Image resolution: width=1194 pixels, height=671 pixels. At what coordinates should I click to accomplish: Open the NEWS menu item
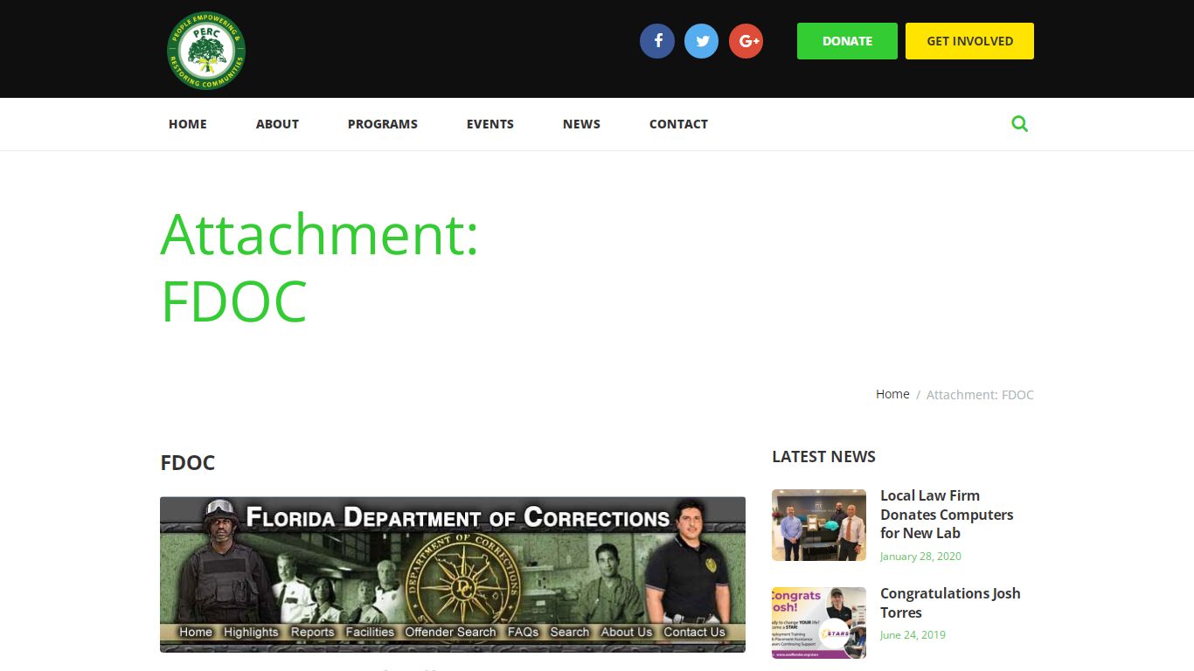click(581, 124)
